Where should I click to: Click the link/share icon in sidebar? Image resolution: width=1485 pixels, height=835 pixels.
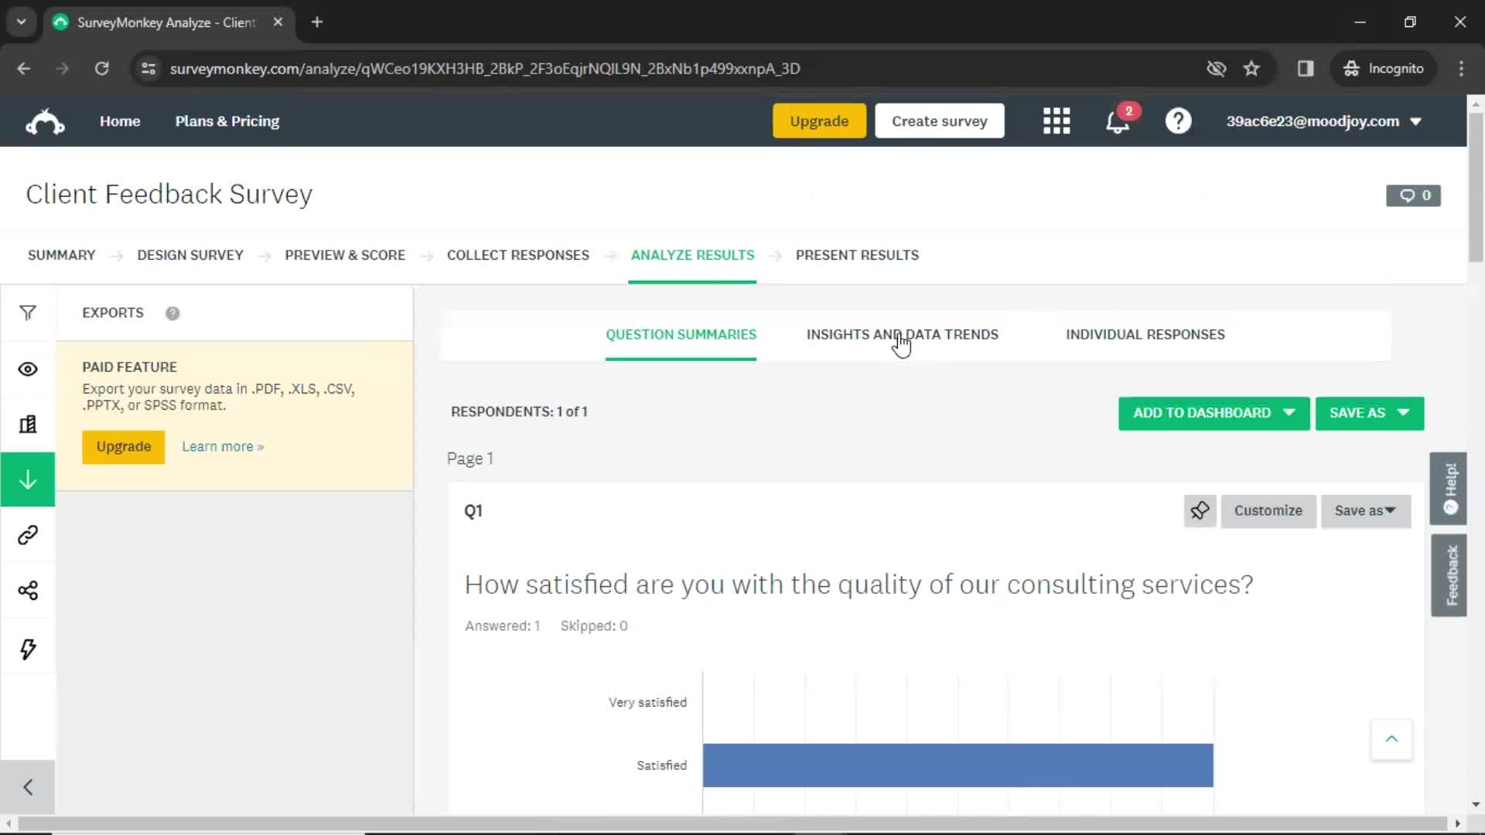click(28, 535)
